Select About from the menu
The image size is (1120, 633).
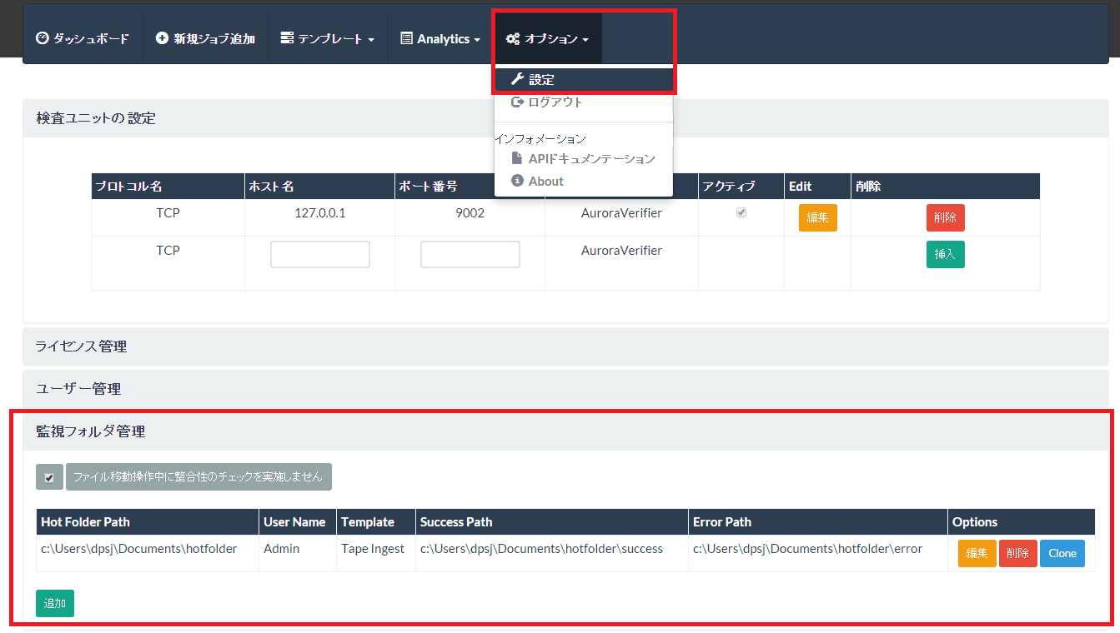coord(584,181)
